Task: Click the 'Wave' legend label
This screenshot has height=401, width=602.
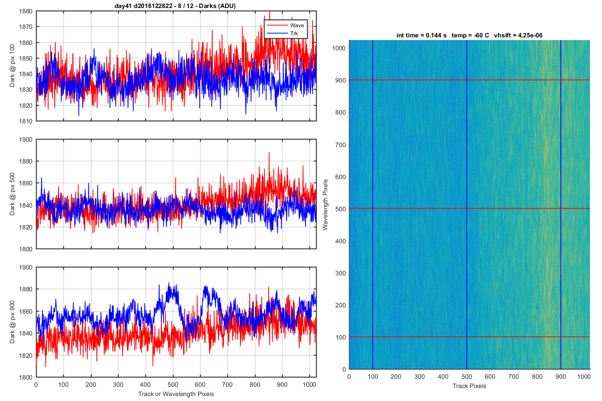Action: [x=297, y=25]
